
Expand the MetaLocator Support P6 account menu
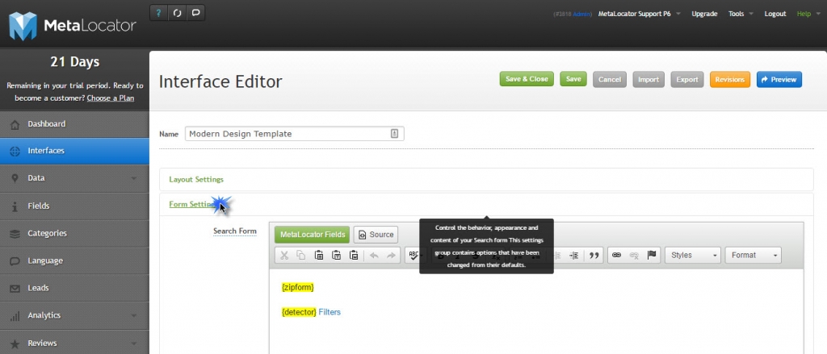(640, 14)
